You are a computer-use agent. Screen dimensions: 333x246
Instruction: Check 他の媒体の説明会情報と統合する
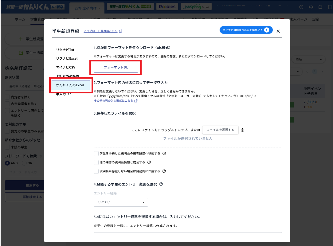(x=96, y=162)
